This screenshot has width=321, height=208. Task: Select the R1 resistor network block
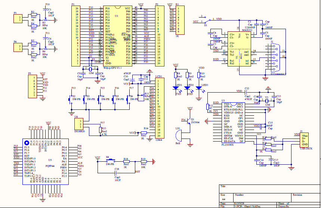[x=180, y=20]
